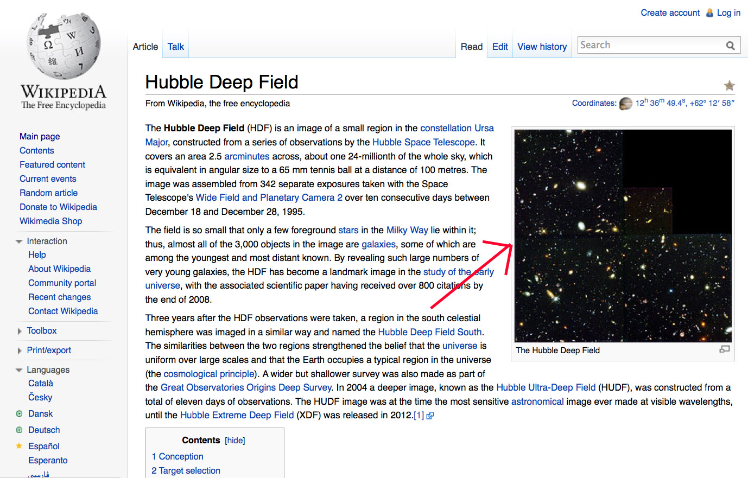Click the enlarge icon under the image
This screenshot has height=478, width=748.
click(725, 349)
